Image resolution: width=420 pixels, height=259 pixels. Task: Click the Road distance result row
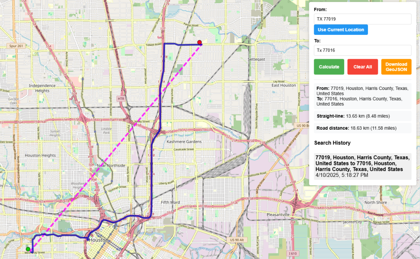363,128
